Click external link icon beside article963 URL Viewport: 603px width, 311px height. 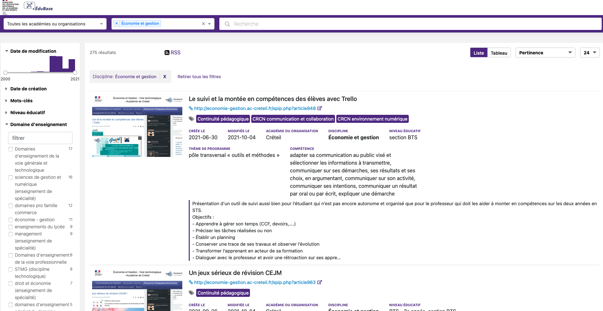(x=320, y=282)
